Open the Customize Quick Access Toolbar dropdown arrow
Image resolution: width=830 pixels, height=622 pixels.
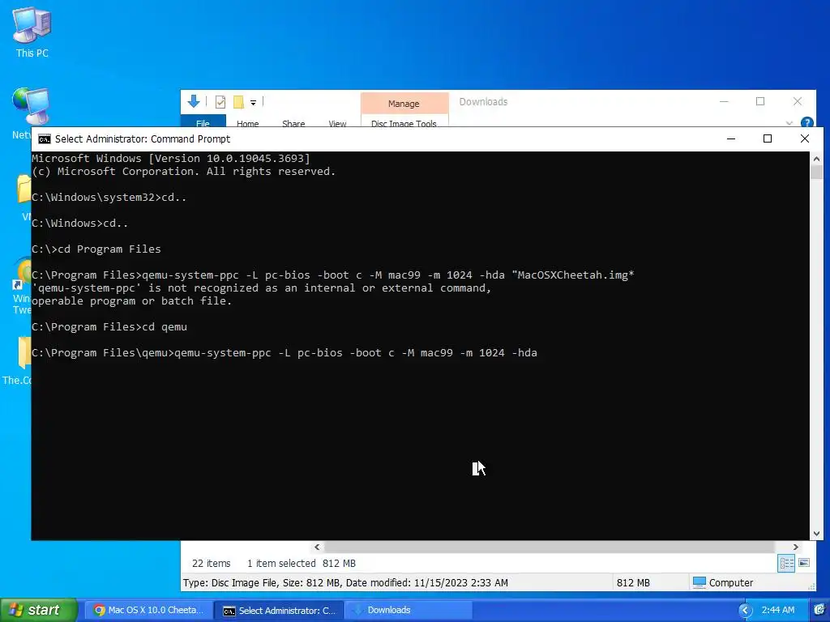tap(253, 103)
